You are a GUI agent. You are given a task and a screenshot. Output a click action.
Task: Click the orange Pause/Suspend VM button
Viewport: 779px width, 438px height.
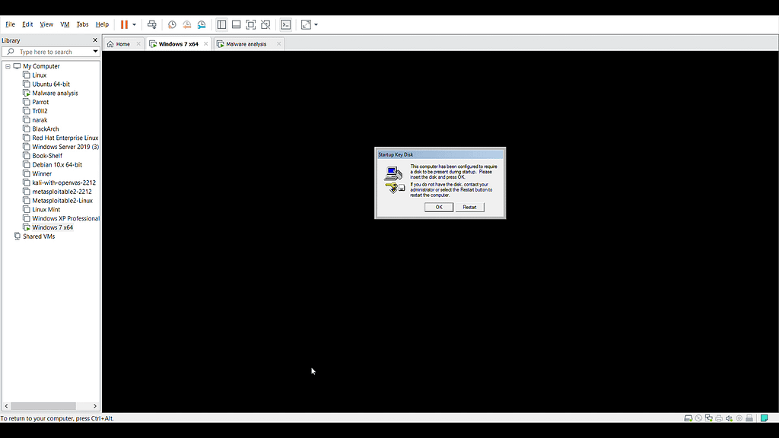124,24
